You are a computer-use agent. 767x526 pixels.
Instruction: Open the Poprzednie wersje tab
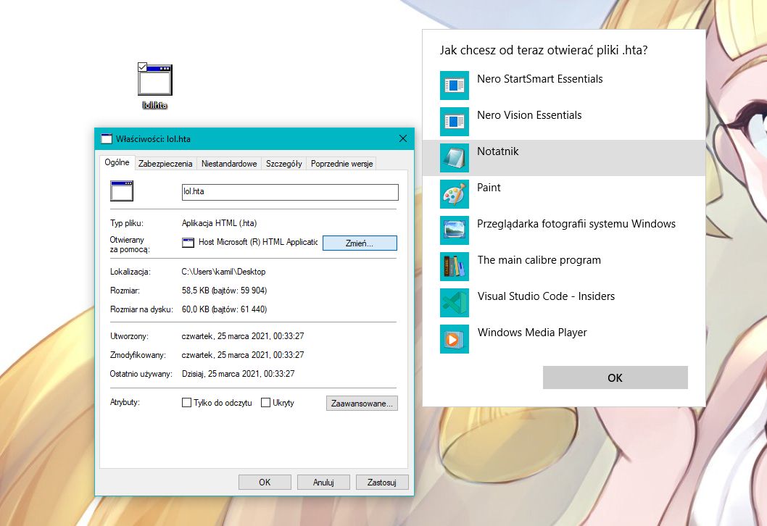click(341, 164)
